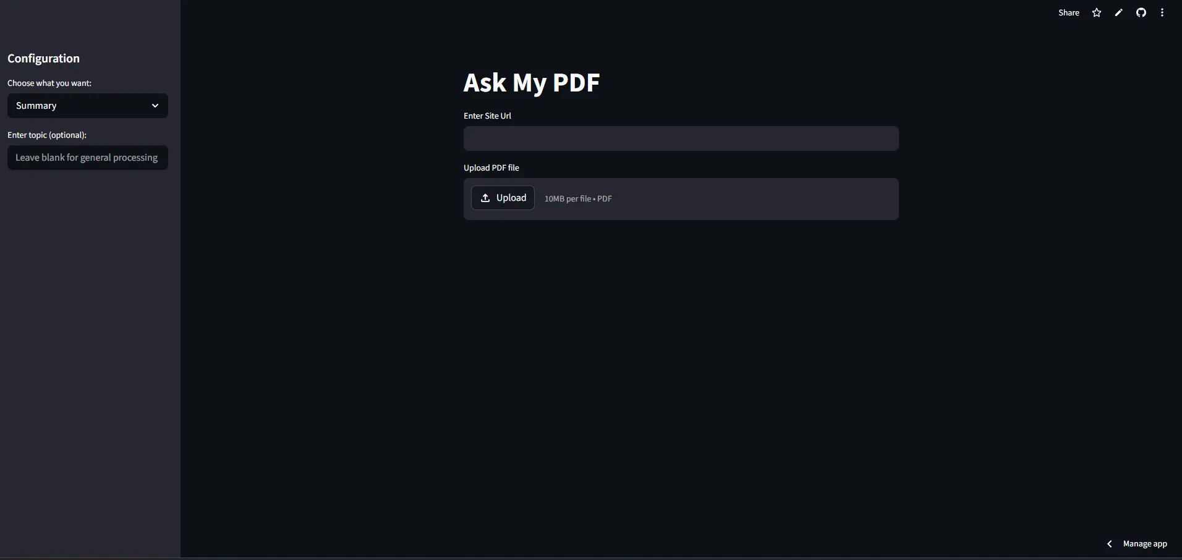
Task: Select the Summary option in the sidebar
Action: [87, 106]
